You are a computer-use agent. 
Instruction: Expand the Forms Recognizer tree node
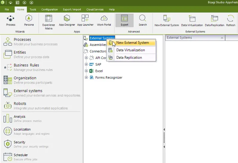pos(86,77)
